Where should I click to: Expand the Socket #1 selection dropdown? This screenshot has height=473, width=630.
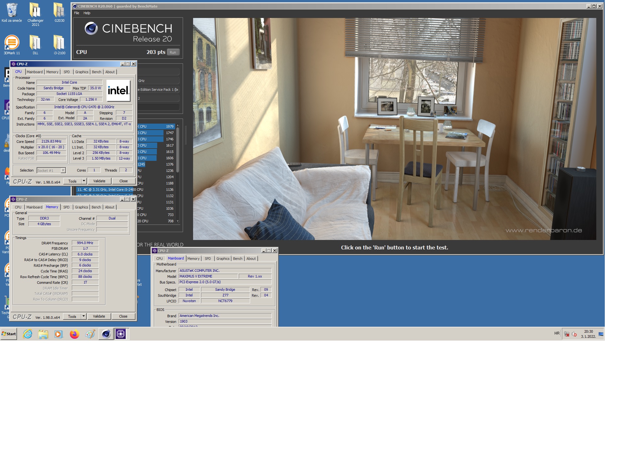63,170
